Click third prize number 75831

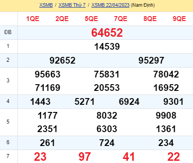107,74
